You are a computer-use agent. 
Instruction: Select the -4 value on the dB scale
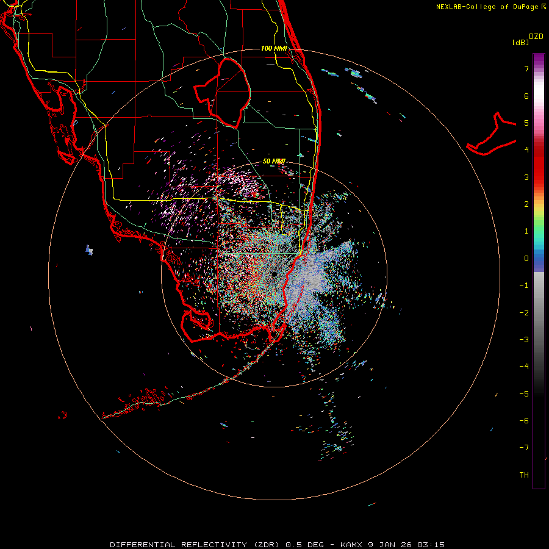coord(524,367)
